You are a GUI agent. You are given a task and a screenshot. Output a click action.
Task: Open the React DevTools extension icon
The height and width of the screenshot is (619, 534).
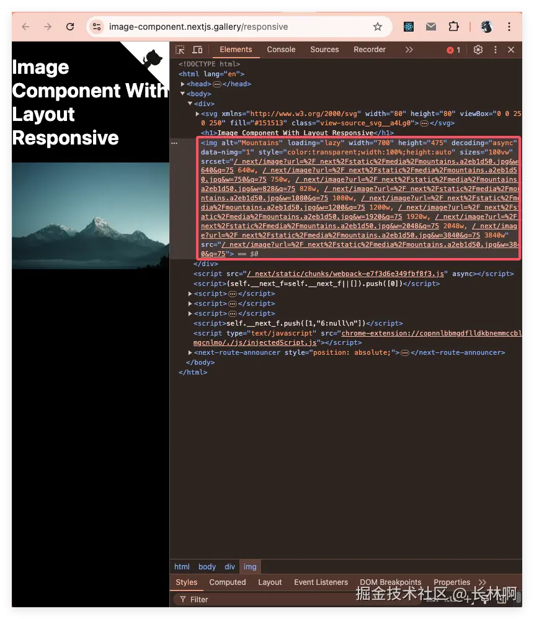[409, 27]
